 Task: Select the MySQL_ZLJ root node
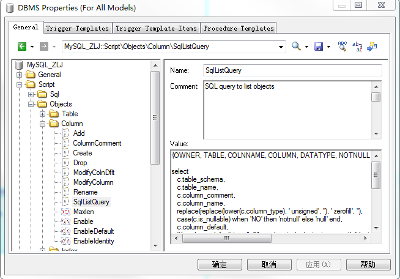click(x=45, y=65)
